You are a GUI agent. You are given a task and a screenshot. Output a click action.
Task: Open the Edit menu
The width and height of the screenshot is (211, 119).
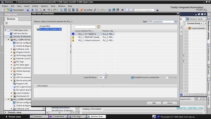pyautogui.click(x=13, y=6)
